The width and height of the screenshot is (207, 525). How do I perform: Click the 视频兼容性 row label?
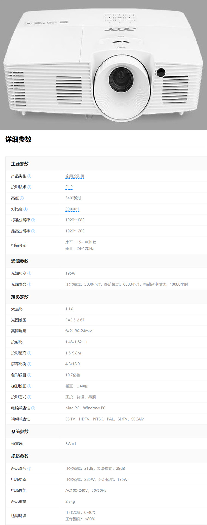point(21,419)
